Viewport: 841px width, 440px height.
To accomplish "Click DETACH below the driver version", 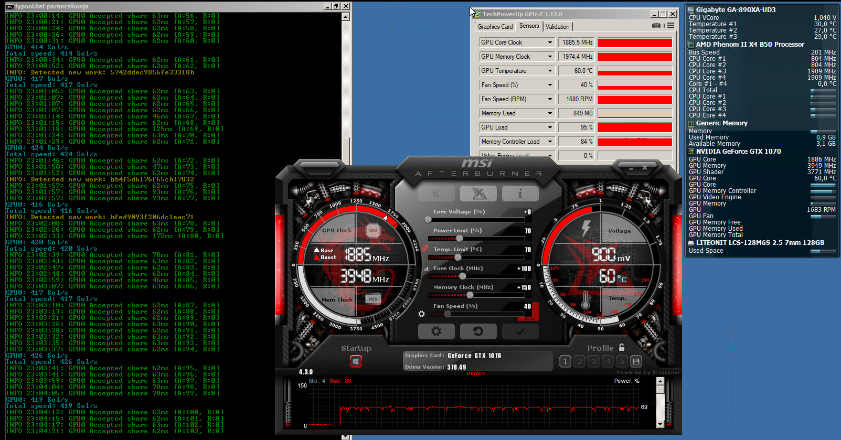I will point(476,374).
